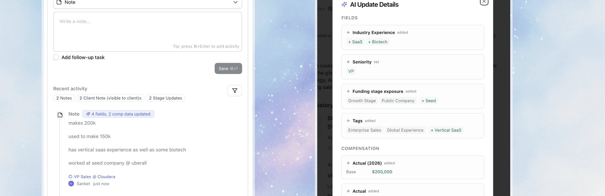Viewport: 605px width, 196px height.
Task: Click Sanket's avatar icon
Action: point(71,184)
